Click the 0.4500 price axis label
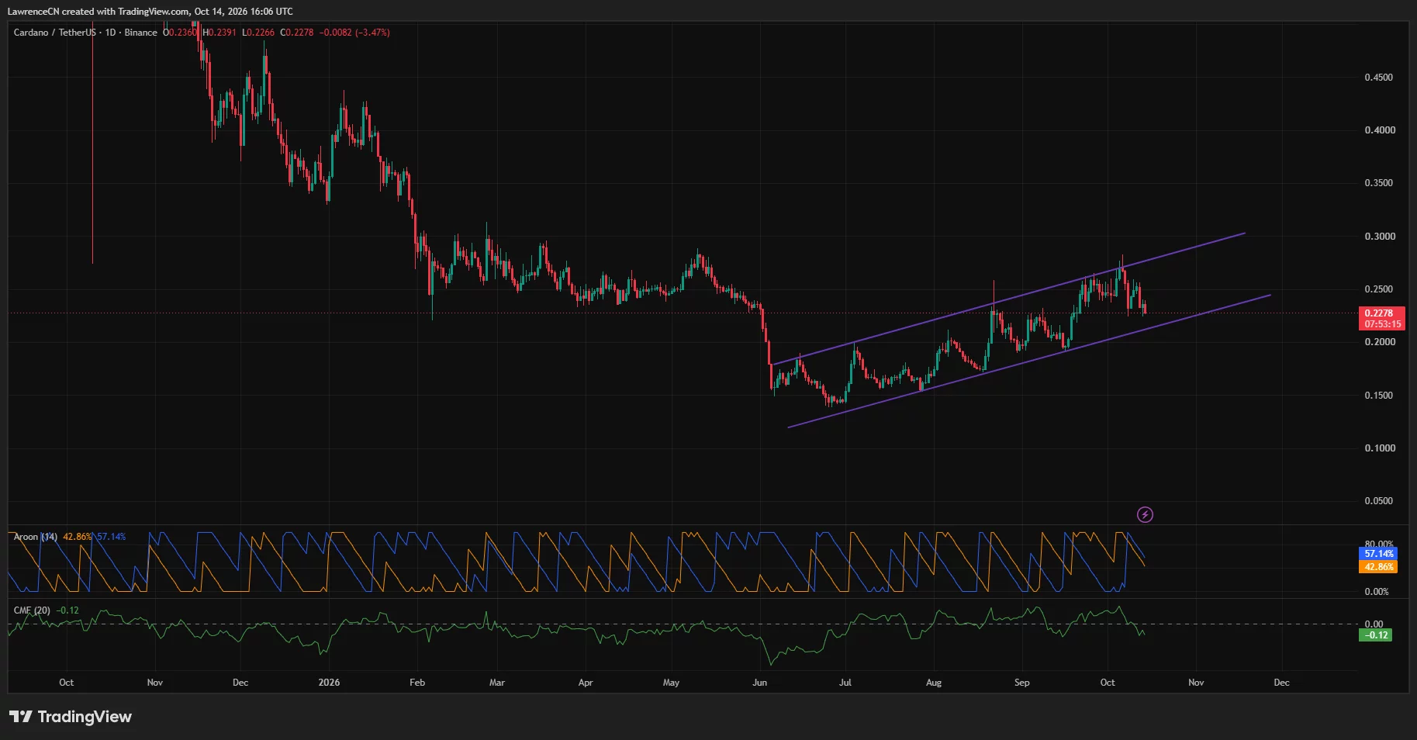This screenshot has height=740, width=1417. (1379, 78)
